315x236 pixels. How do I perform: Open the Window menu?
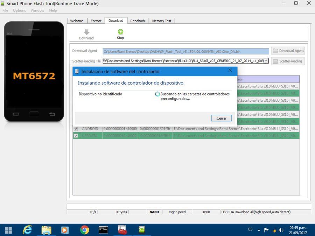coord(37,10)
